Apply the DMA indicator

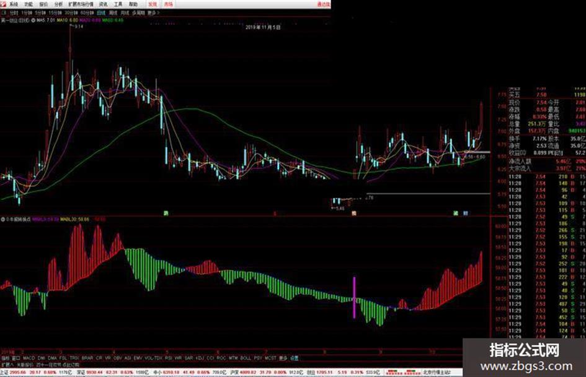point(52,358)
